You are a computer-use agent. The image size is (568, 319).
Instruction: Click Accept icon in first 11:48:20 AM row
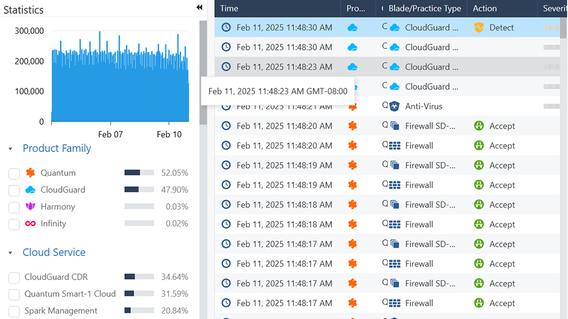479,126
